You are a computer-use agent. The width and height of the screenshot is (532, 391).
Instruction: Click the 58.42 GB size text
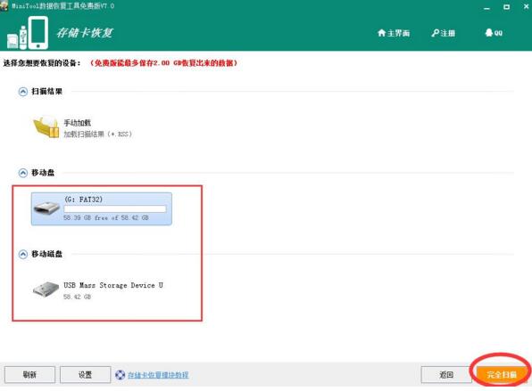pyautogui.click(x=77, y=297)
